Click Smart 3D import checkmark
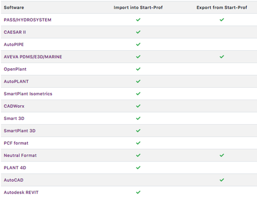 tap(138, 118)
